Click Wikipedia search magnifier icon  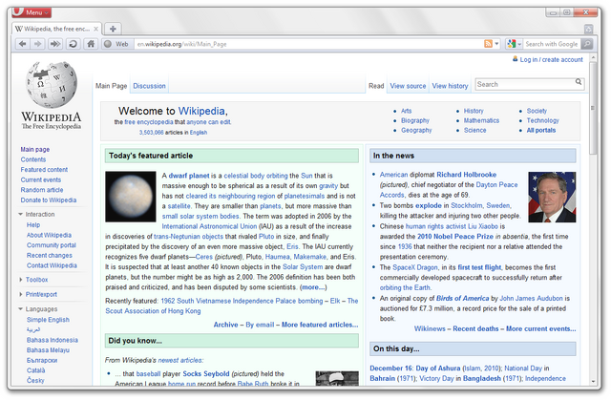pos(579,82)
